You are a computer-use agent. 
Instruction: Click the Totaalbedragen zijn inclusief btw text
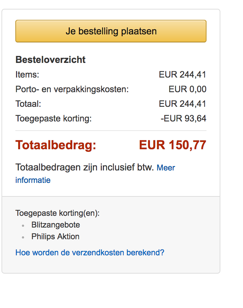(85, 168)
